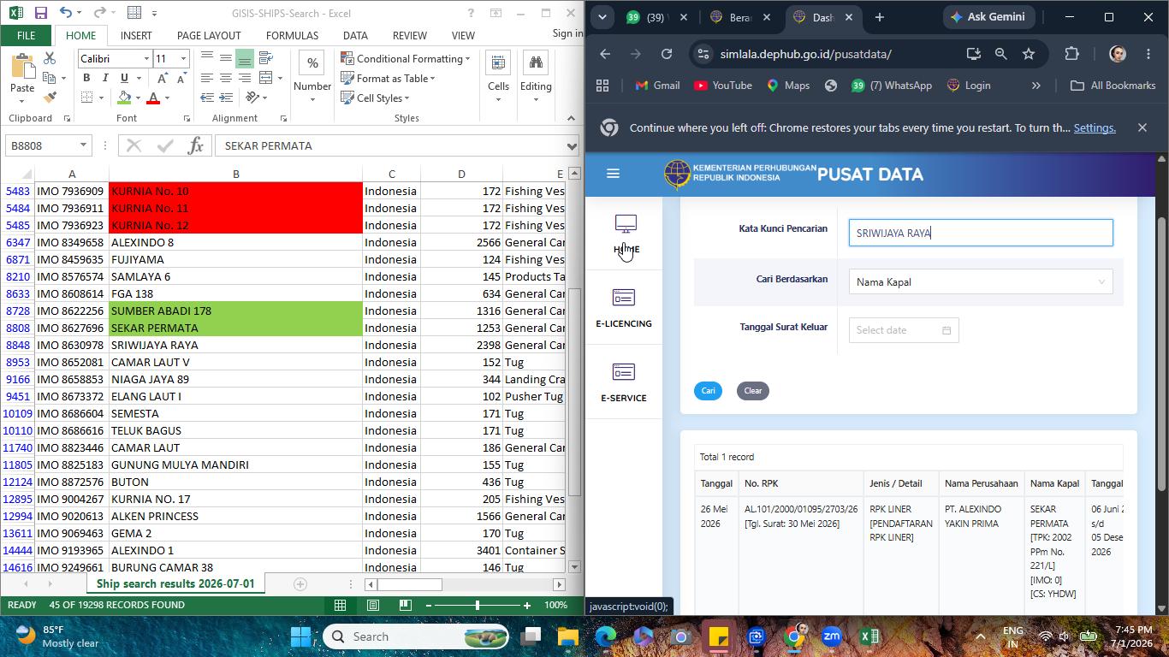Apply center alignment to the cell
The width and height of the screenshot is (1169, 657).
pos(226,78)
